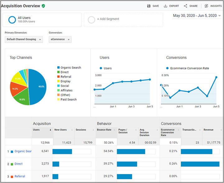224x183 pixels.
Task: Click the green verified shield icon
Action: tap(43, 6)
